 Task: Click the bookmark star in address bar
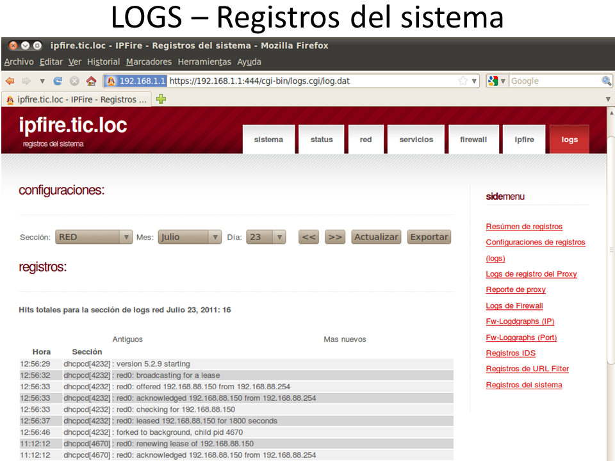coord(463,81)
